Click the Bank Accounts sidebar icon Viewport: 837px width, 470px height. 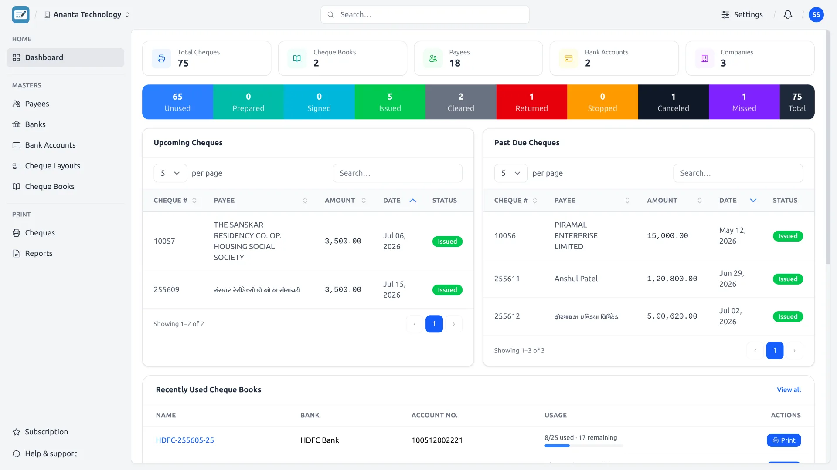[17, 145]
